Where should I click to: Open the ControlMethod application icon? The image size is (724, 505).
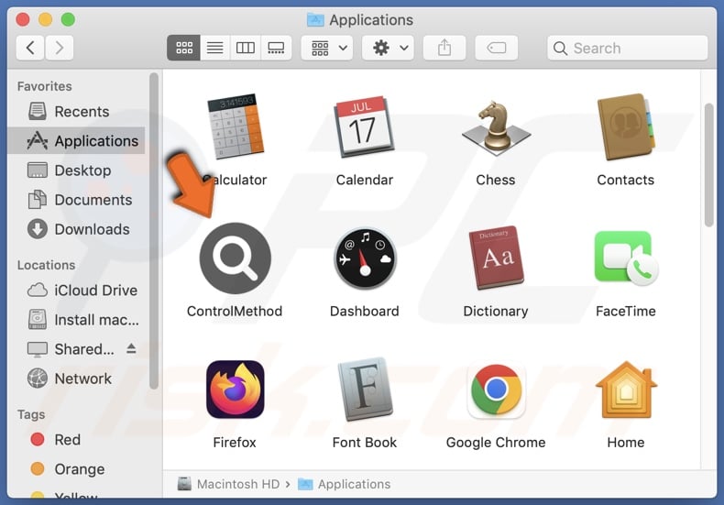tap(235, 259)
